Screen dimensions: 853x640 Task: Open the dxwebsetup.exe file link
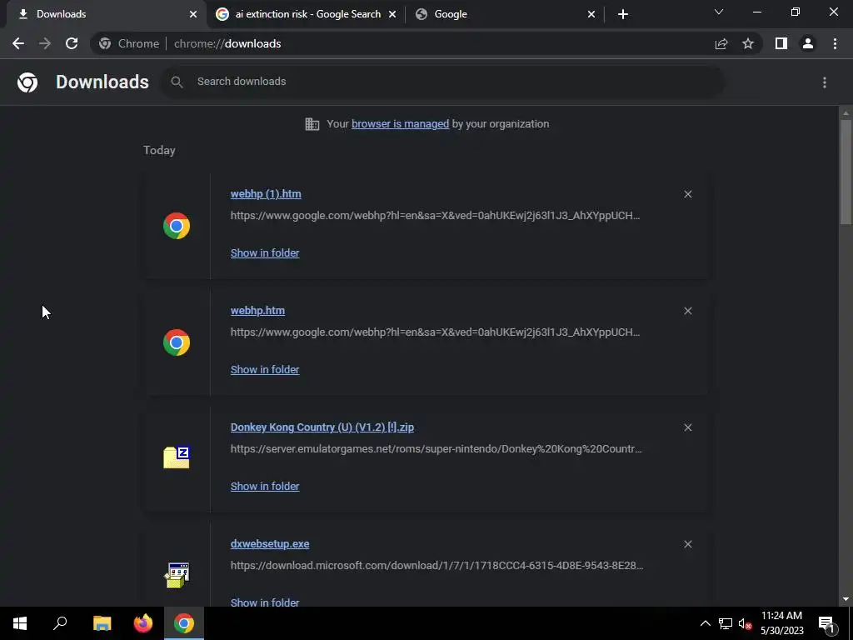tap(270, 544)
